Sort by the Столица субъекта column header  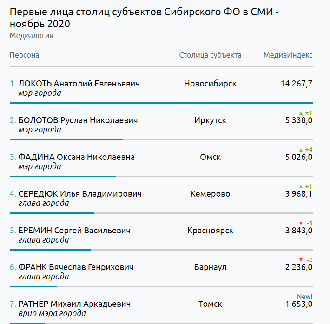pos(210,55)
